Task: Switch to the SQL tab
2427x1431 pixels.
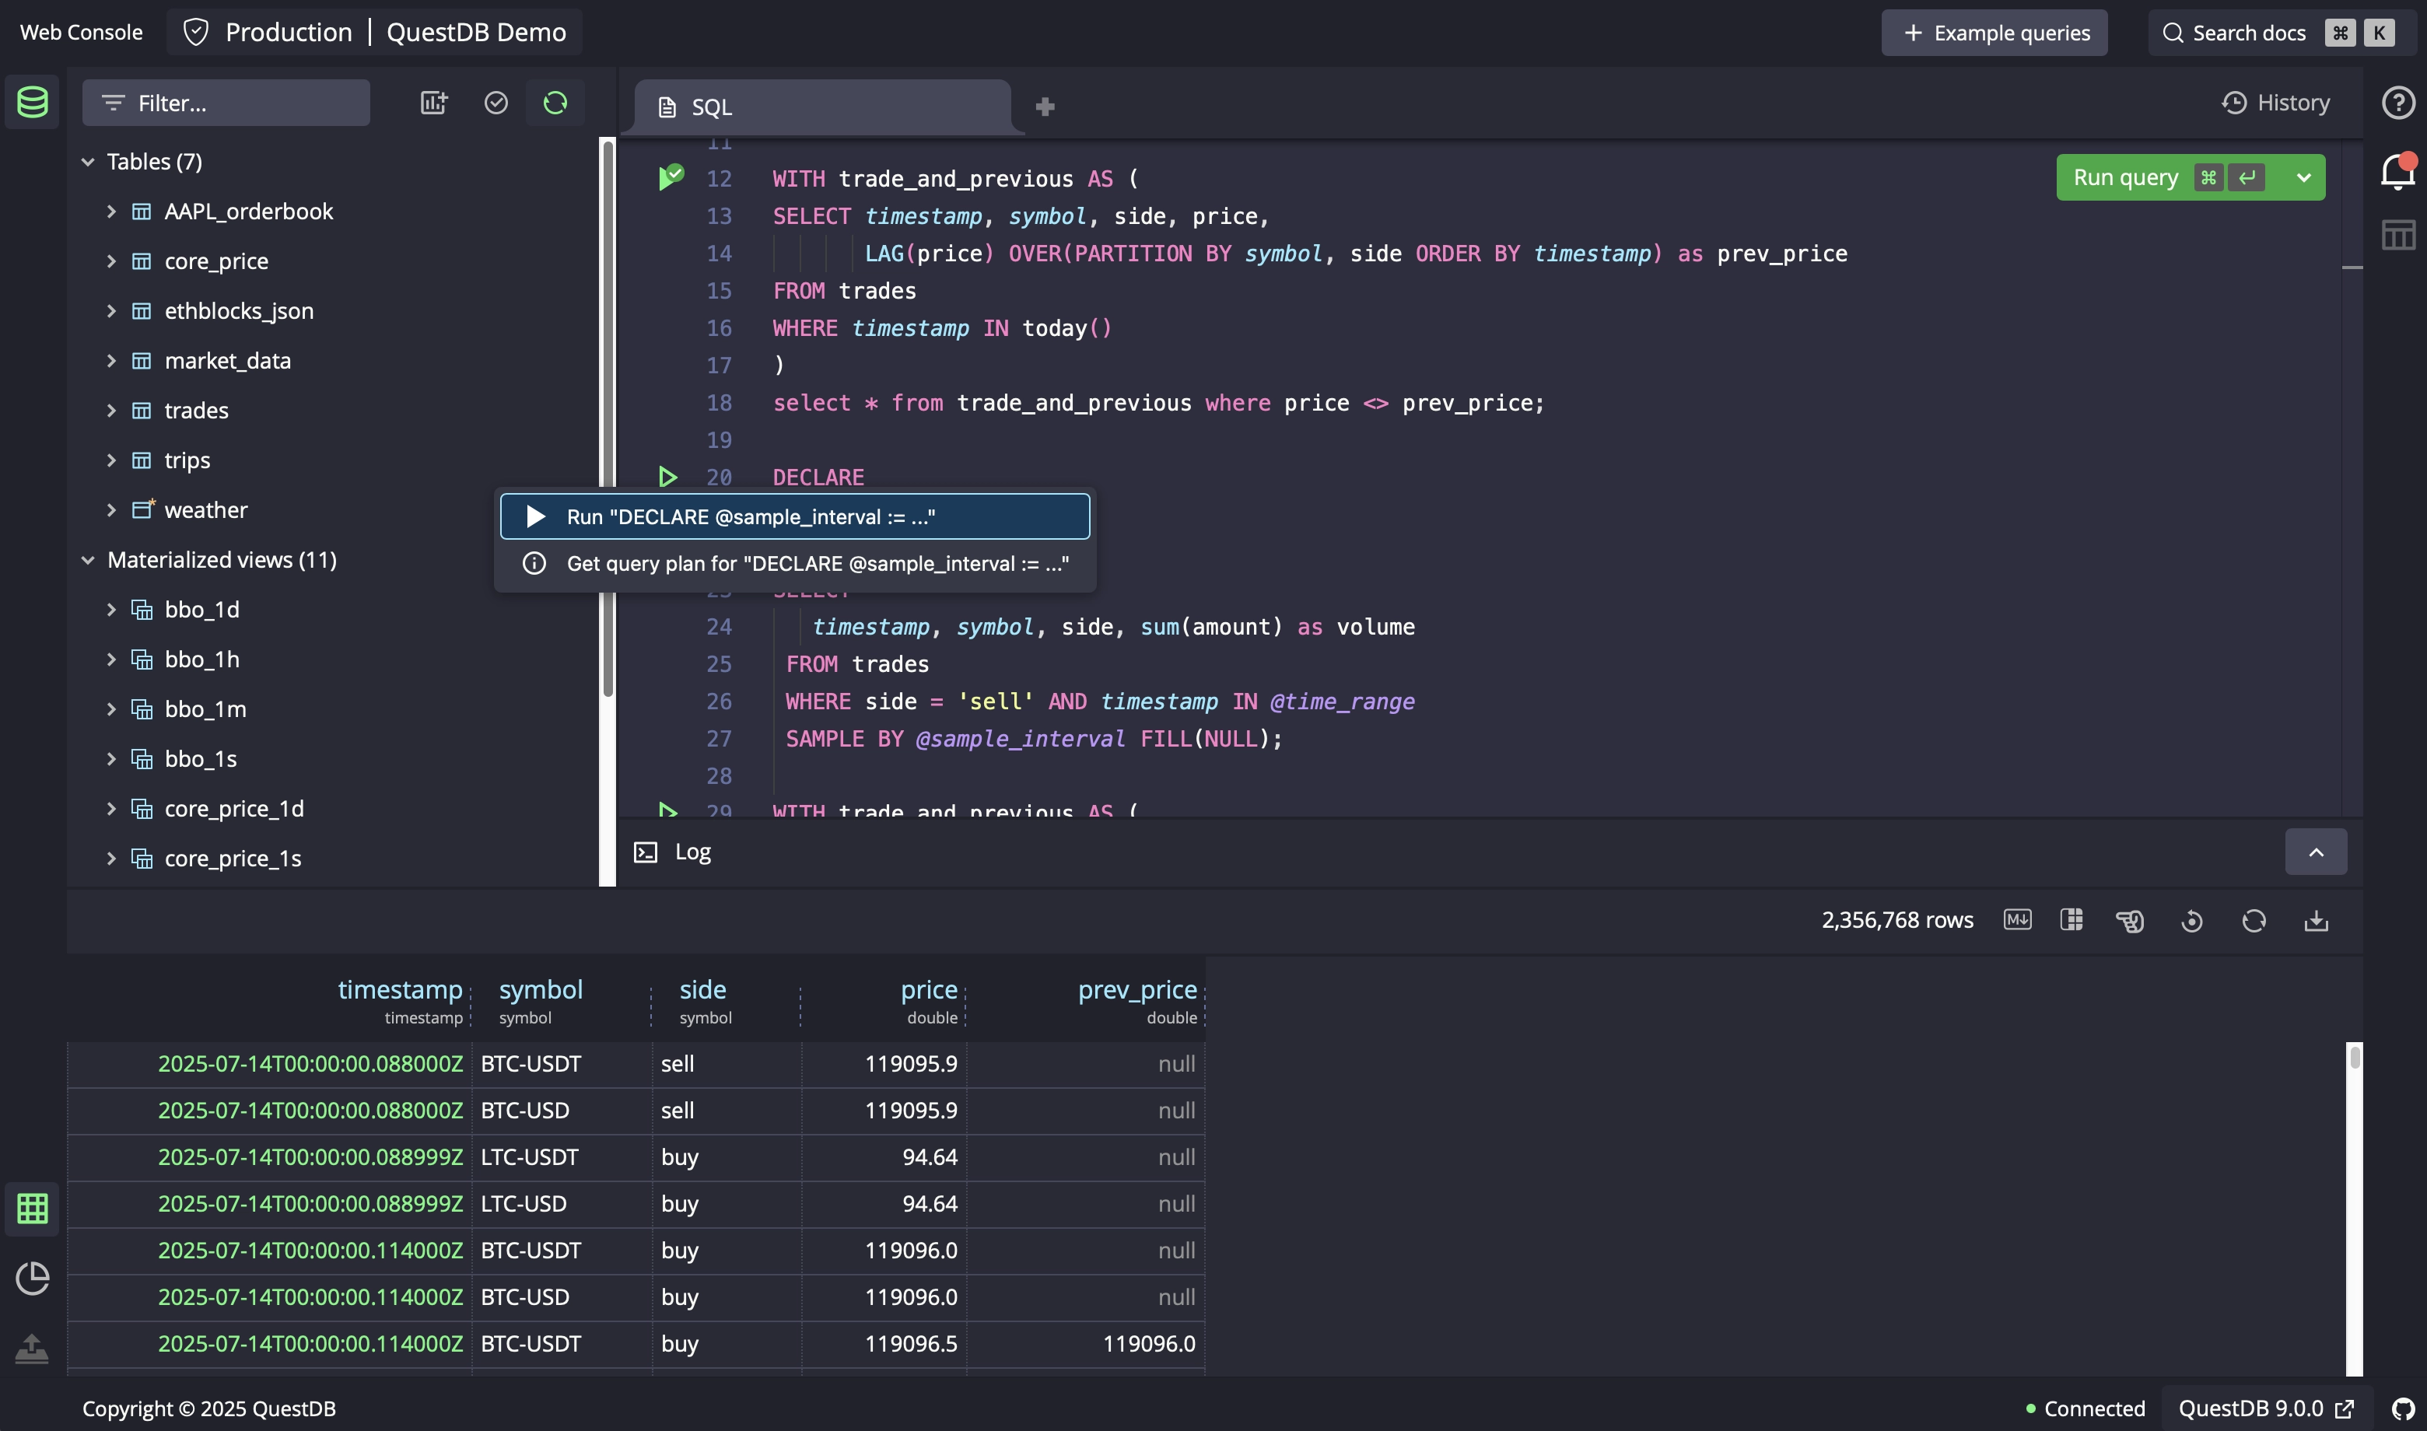Action: (x=822, y=107)
